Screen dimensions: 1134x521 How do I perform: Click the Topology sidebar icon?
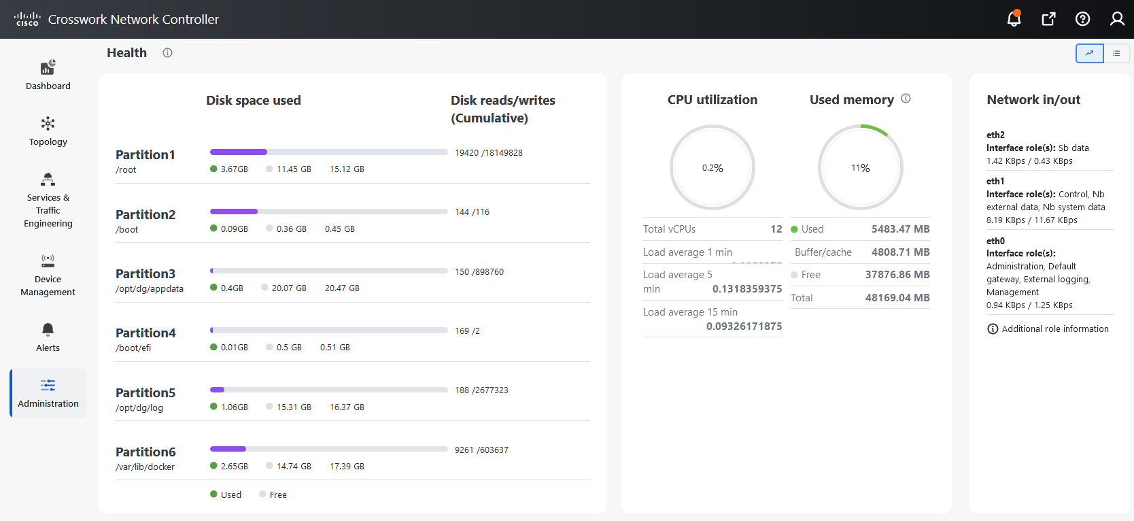pos(48,123)
